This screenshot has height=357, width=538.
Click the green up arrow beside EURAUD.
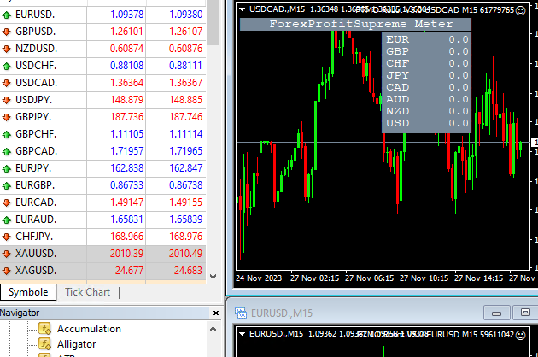(7, 219)
